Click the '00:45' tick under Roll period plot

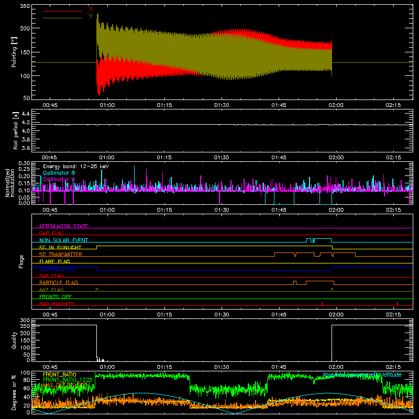[50, 158]
